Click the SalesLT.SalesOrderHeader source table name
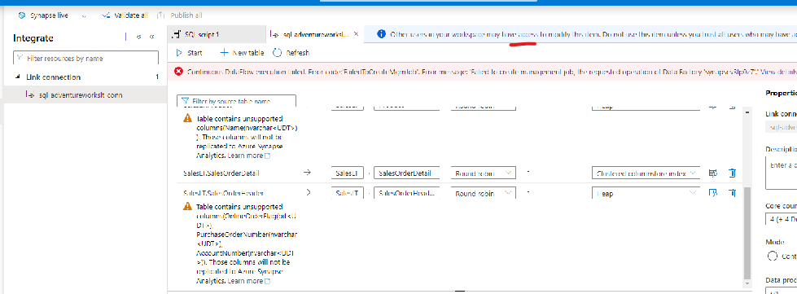Image resolution: width=797 pixels, height=294 pixels. [x=223, y=193]
